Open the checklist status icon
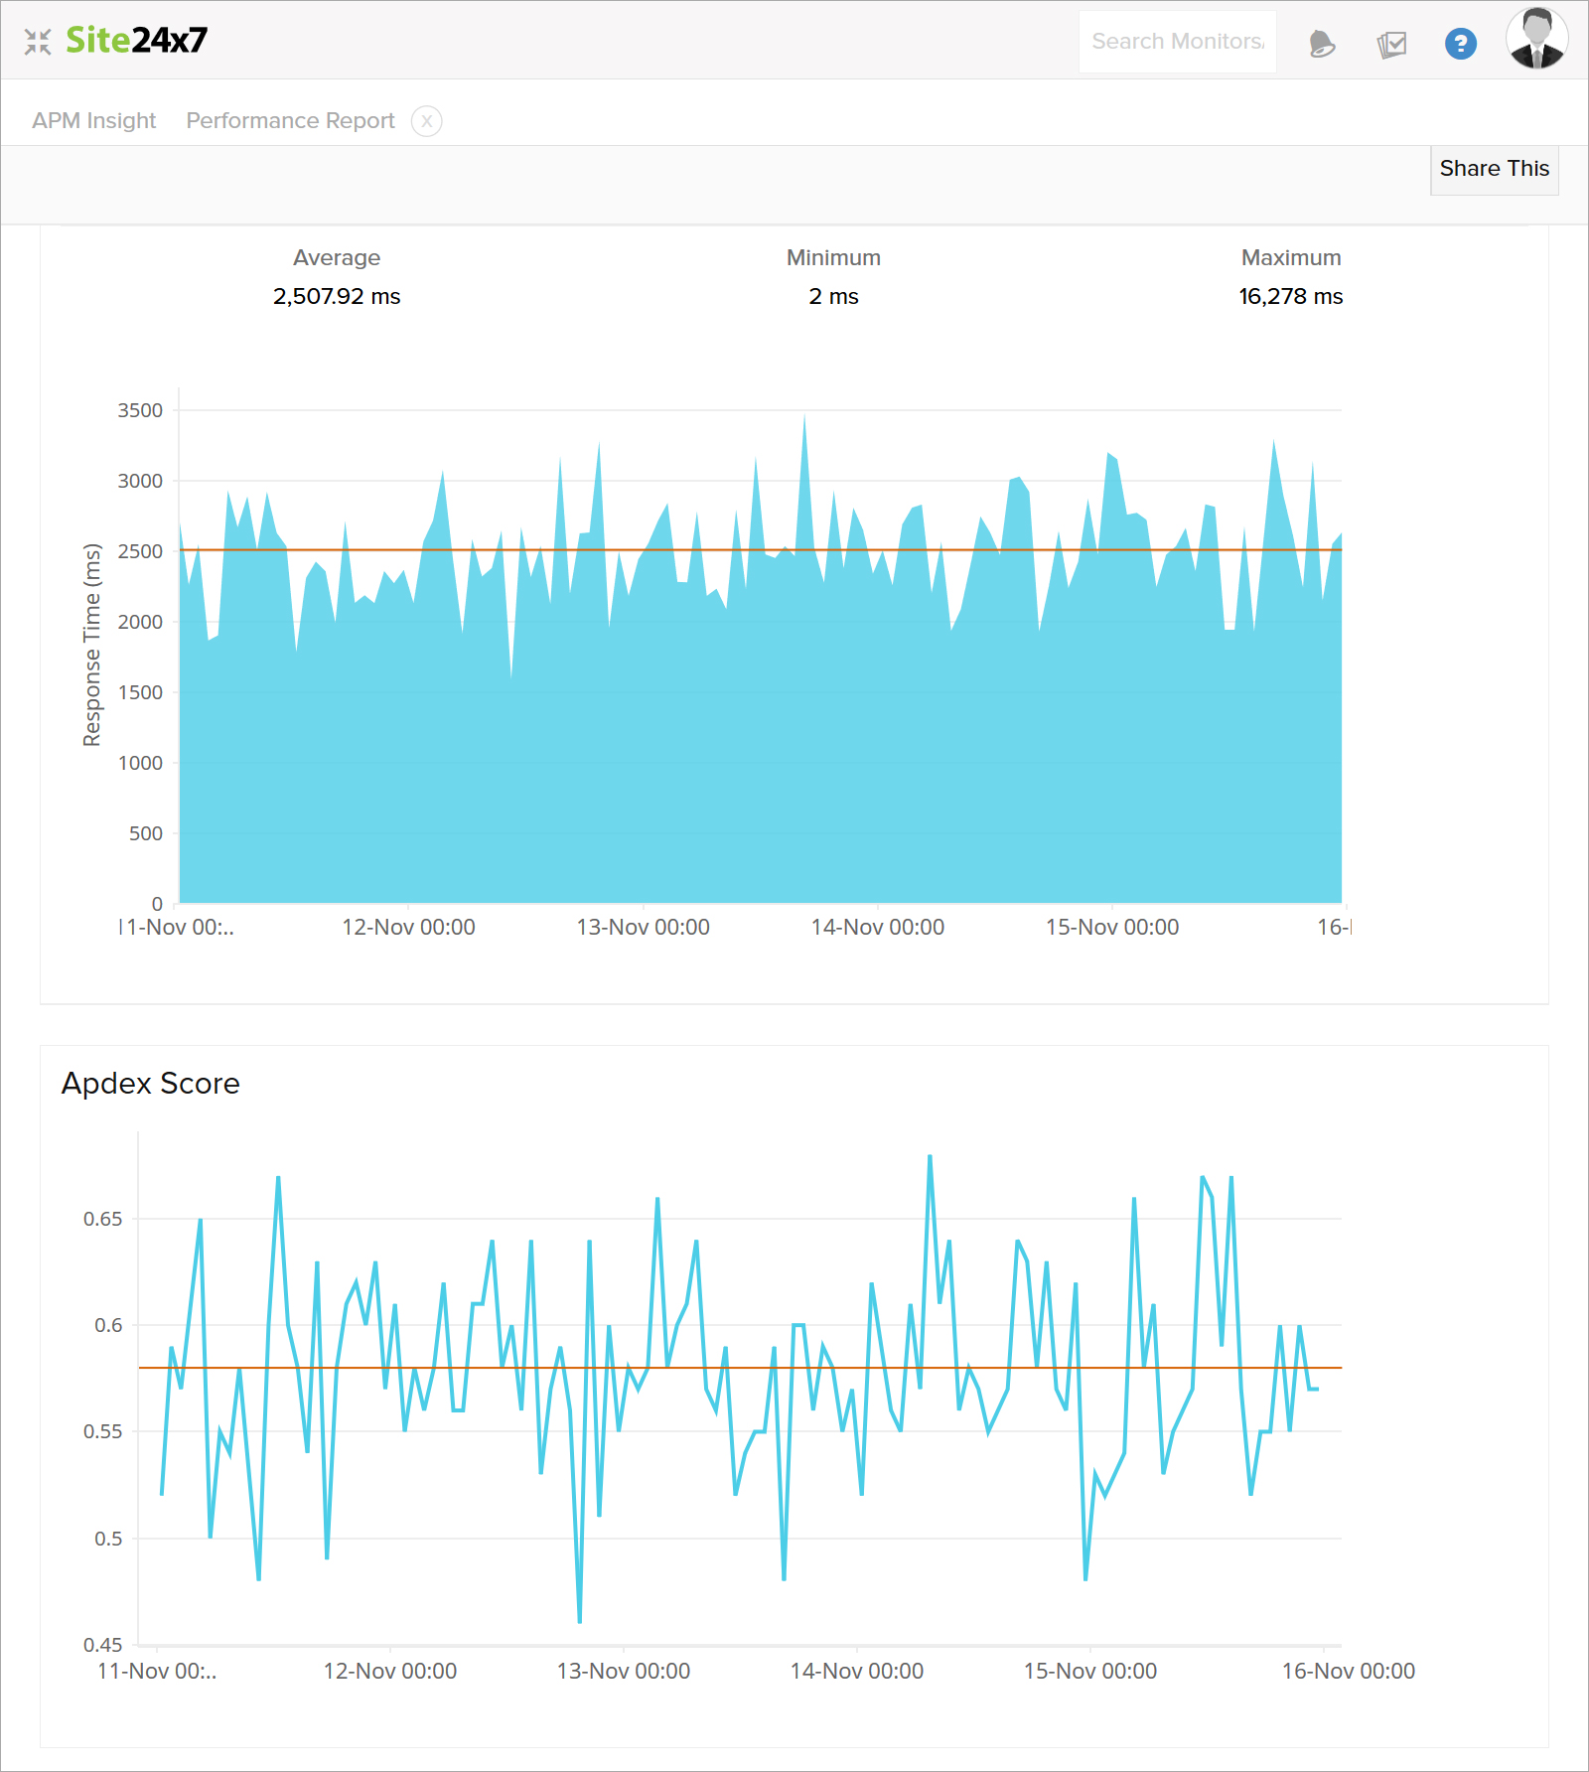 click(1391, 44)
